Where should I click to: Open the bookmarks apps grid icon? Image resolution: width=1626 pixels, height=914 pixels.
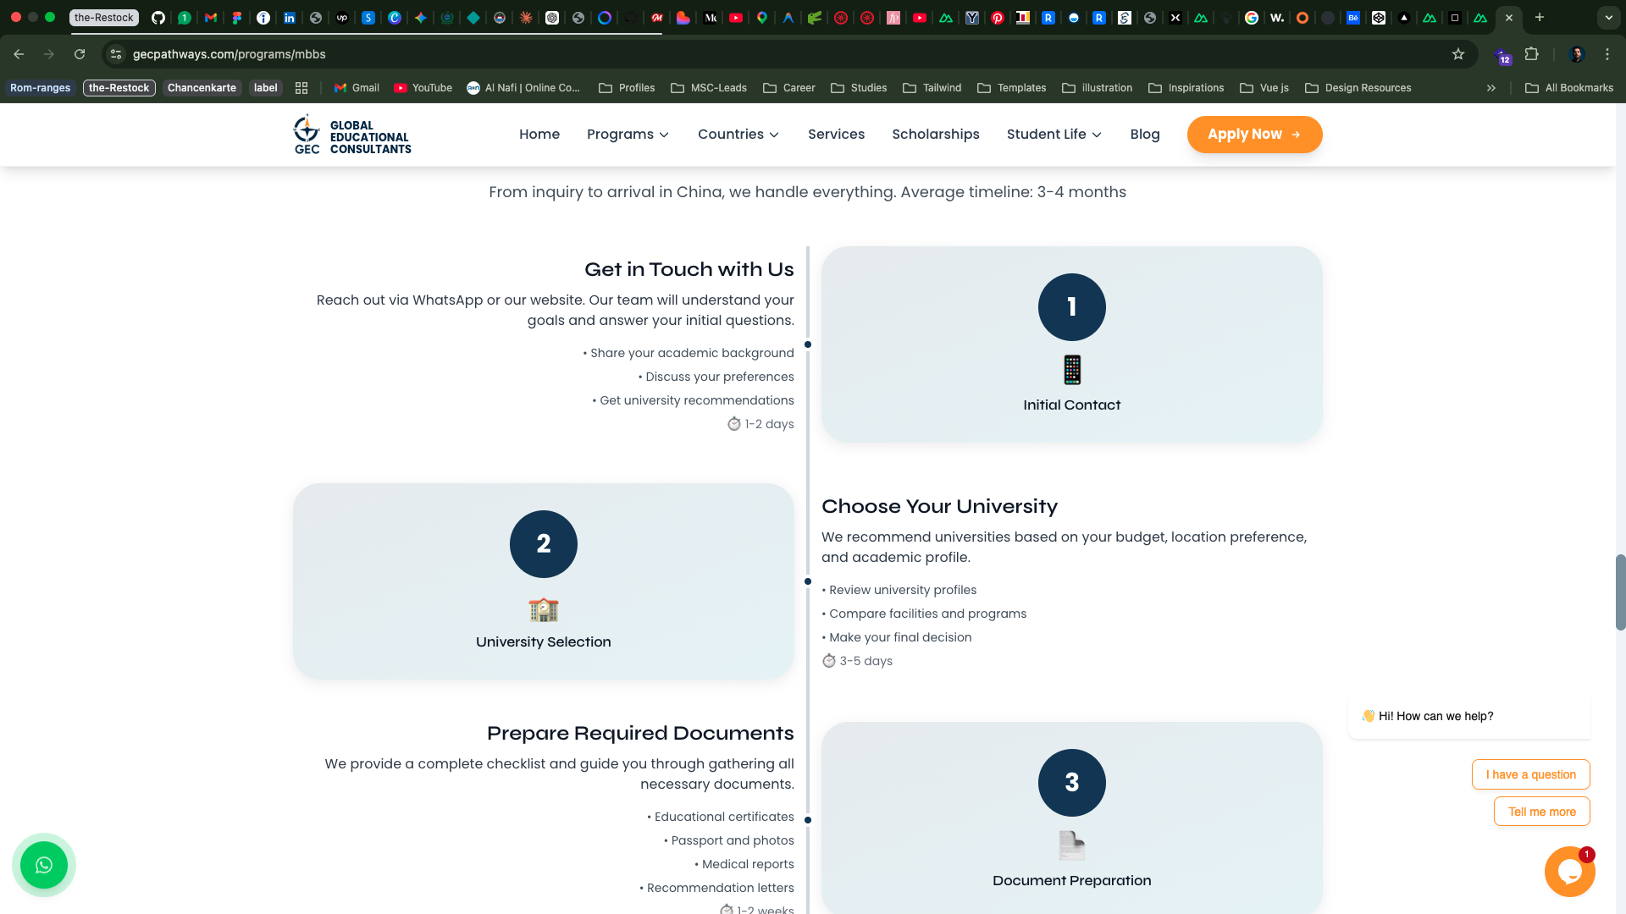[301, 88]
